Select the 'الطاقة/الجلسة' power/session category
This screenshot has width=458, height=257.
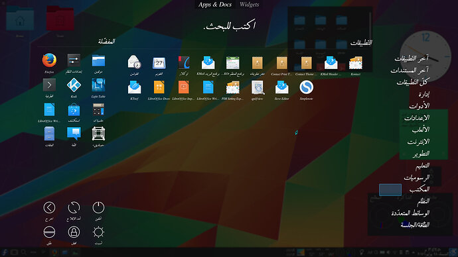415,225
